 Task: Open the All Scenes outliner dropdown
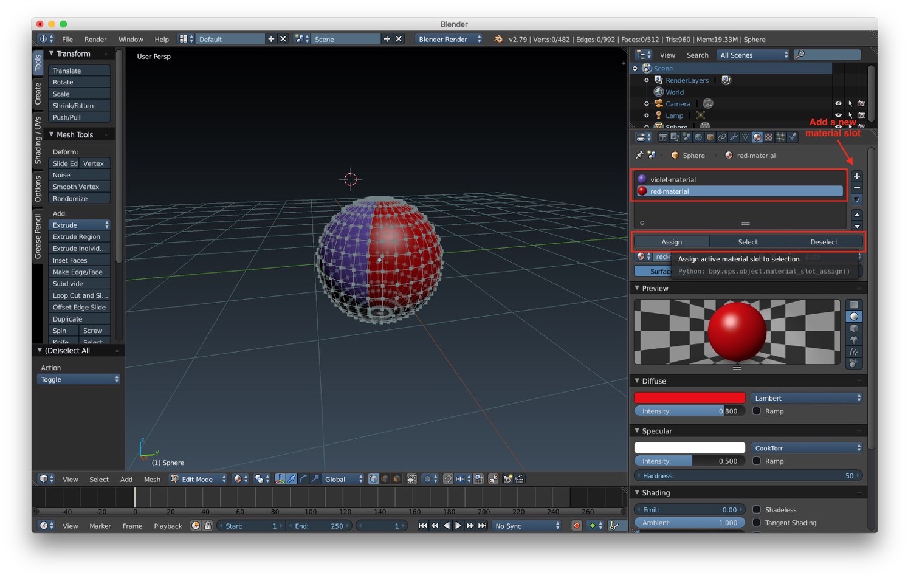point(753,55)
